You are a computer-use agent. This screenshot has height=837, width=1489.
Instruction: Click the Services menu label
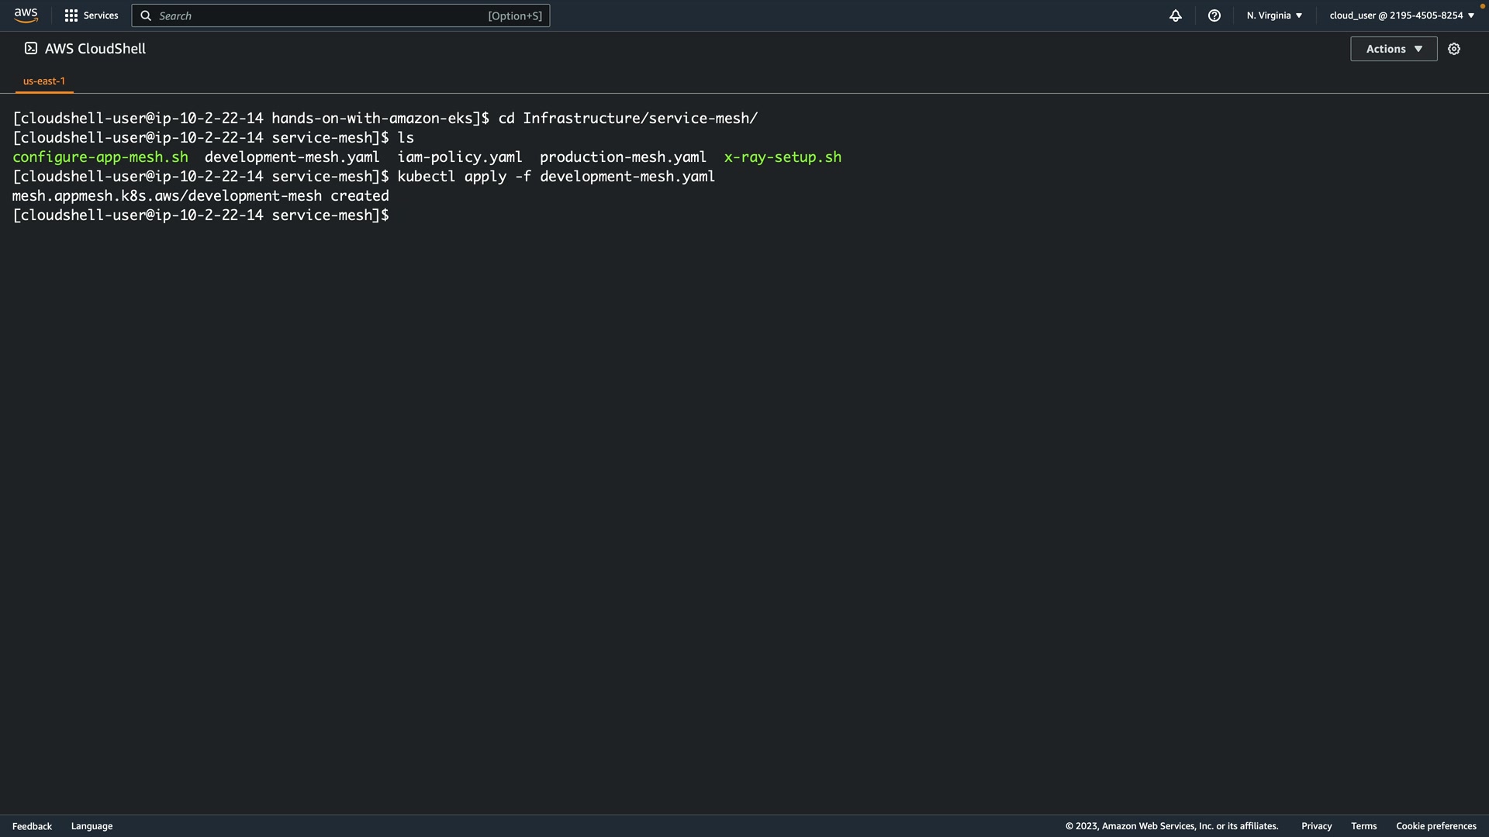[101, 15]
